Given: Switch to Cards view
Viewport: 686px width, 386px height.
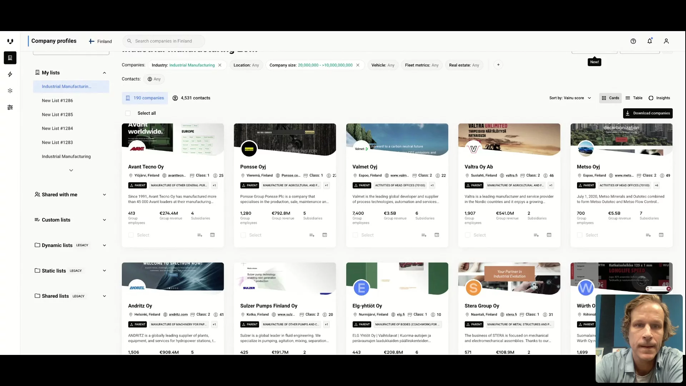Looking at the screenshot, I should tap(610, 98).
